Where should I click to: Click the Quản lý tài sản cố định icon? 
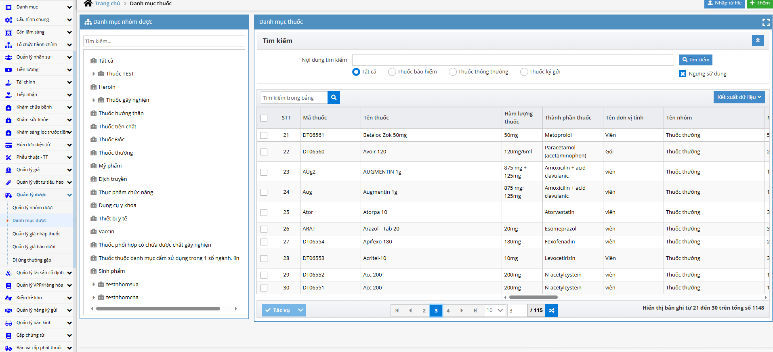(x=8, y=273)
